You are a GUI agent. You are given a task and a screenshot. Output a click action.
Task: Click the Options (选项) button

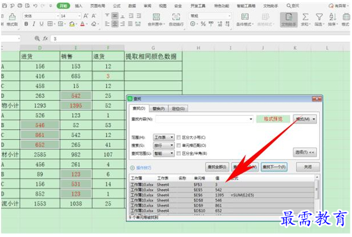(304, 152)
